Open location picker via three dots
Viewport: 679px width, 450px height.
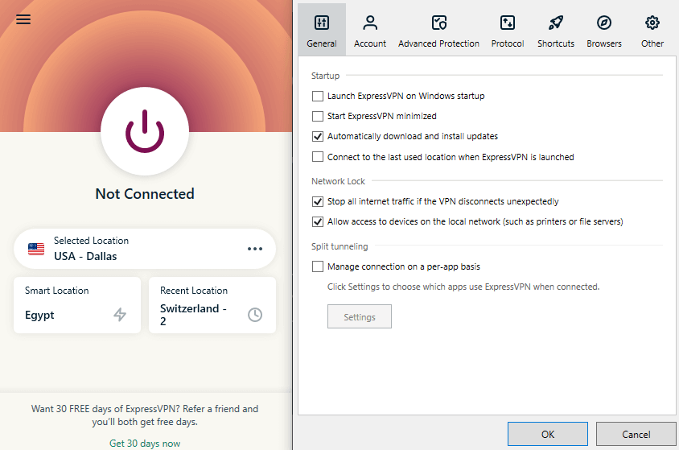[255, 249]
